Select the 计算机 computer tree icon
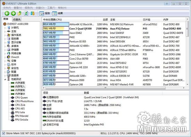This screenshot has width=191, height=137. coord(9,28)
